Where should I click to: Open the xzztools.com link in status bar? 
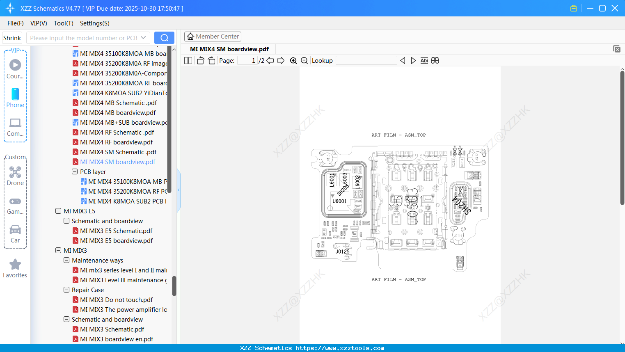coord(340,348)
